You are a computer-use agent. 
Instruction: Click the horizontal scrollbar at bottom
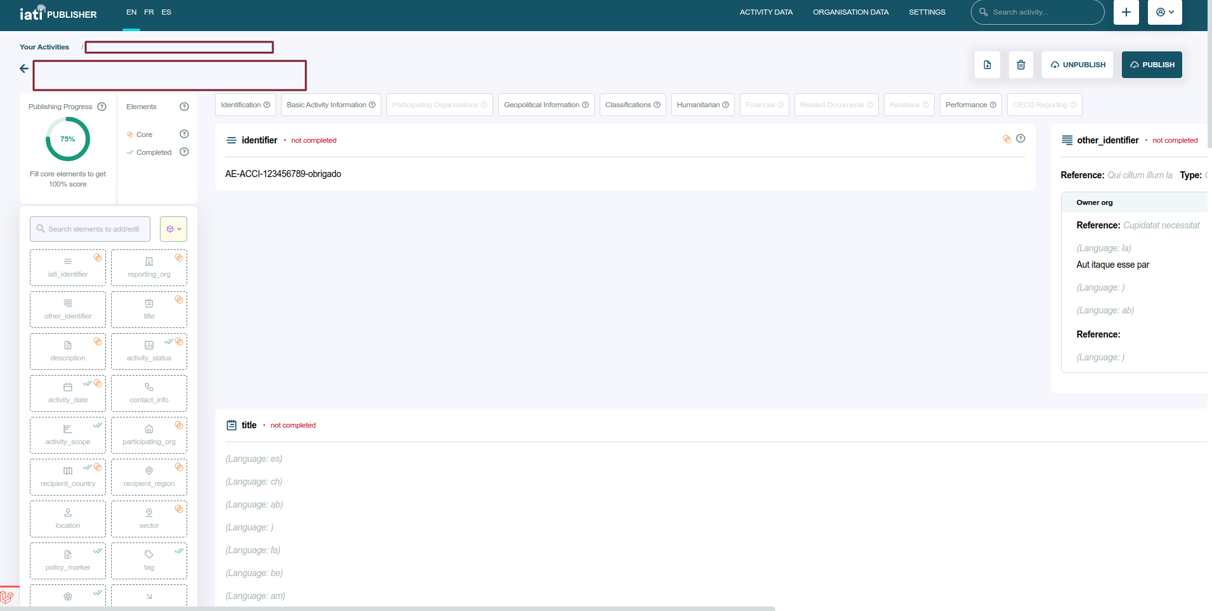coord(388,608)
